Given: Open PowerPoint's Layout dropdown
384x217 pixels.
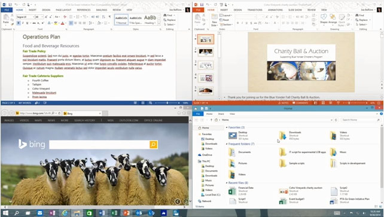Looking at the screenshot, I should 225,15.
